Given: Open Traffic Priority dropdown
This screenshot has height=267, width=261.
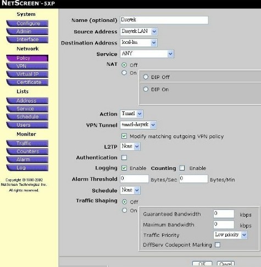Looking at the screenshot, I should [x=230, y=235].
